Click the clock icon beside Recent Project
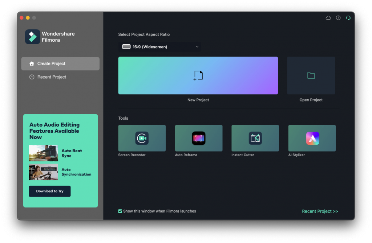The image size is (372, 243). click(32, 77)
